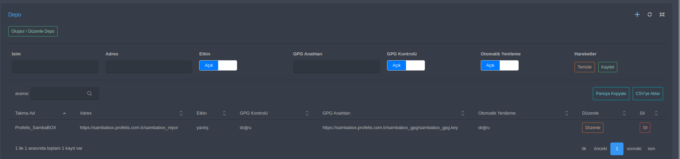Export with CSV'ye Aktar button
The height and width of the screenshot is (159, 680).
pyautogui.click(x=648, y=94)
